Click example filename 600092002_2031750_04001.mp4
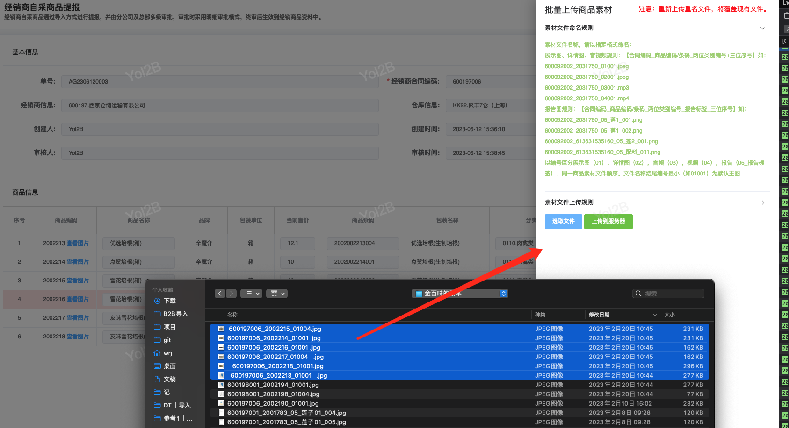Viewport: 789px width, 428px height. (x=586, y=98)
